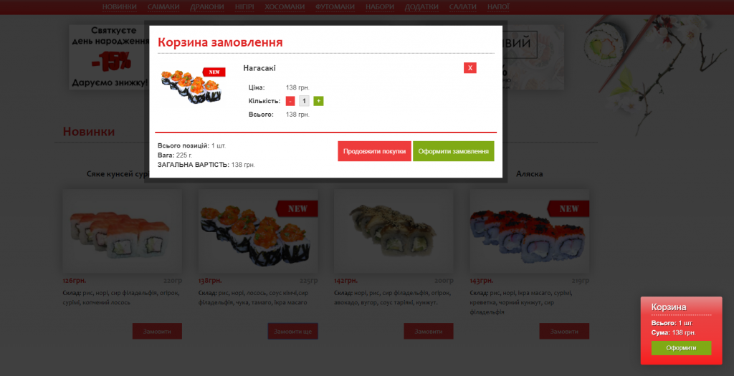This screenshot has height=376, width=734.
Task: Open the САІМАКИ menu category
Action: pyautogui.click(x=163, y=7)
